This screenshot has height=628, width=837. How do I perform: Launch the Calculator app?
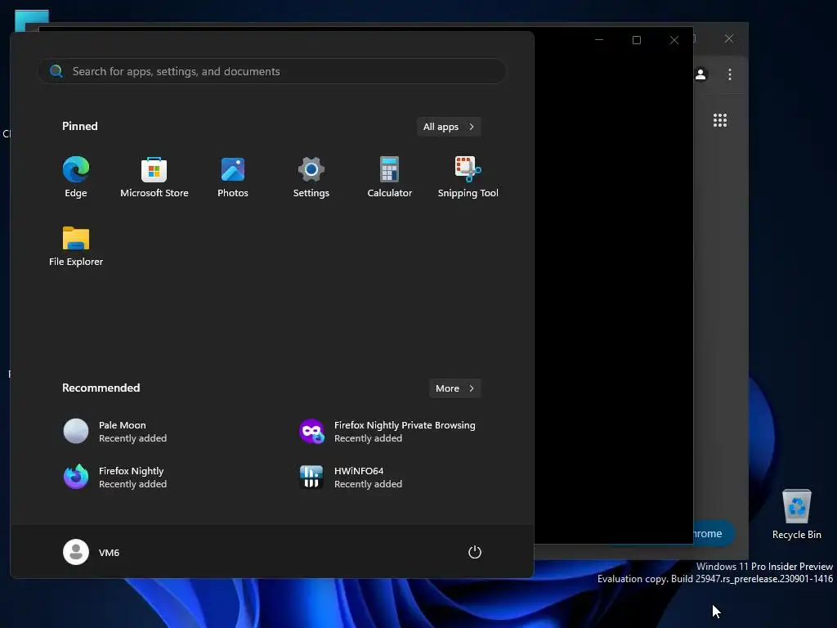click(x=390, y=177)
